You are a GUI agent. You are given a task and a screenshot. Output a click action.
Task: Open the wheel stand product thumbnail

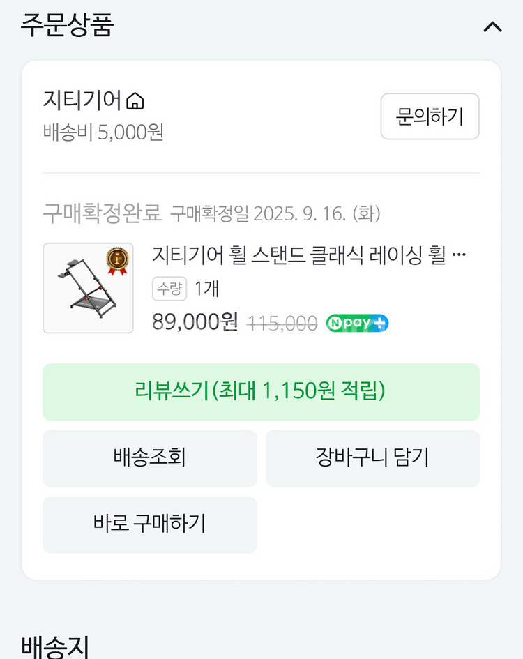[88, 288]
